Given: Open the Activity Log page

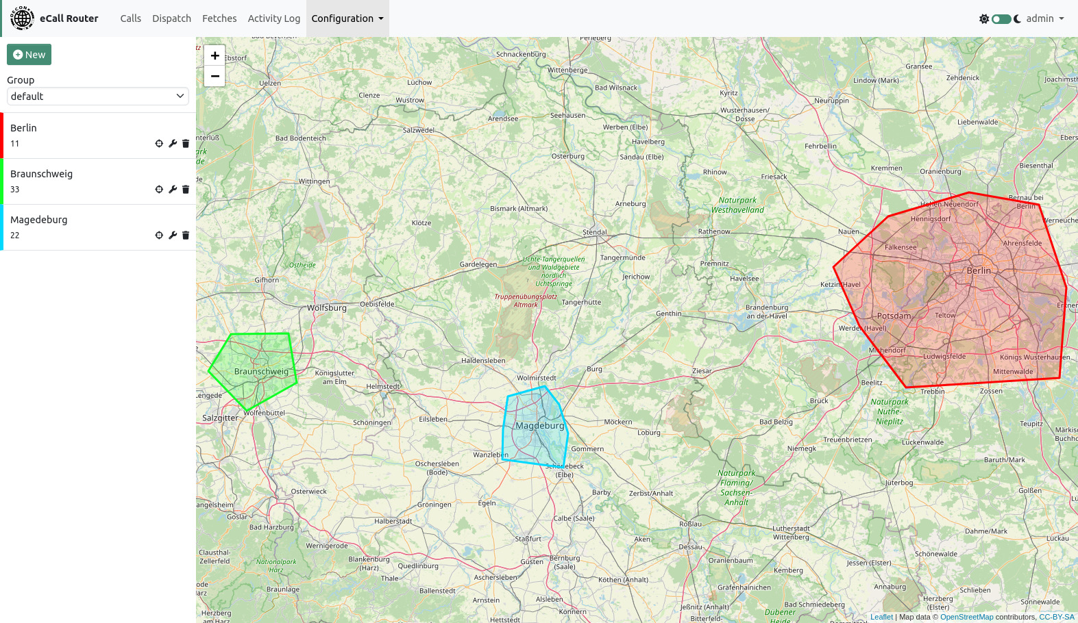Looking at the screenshot, I should pos(273,18).
